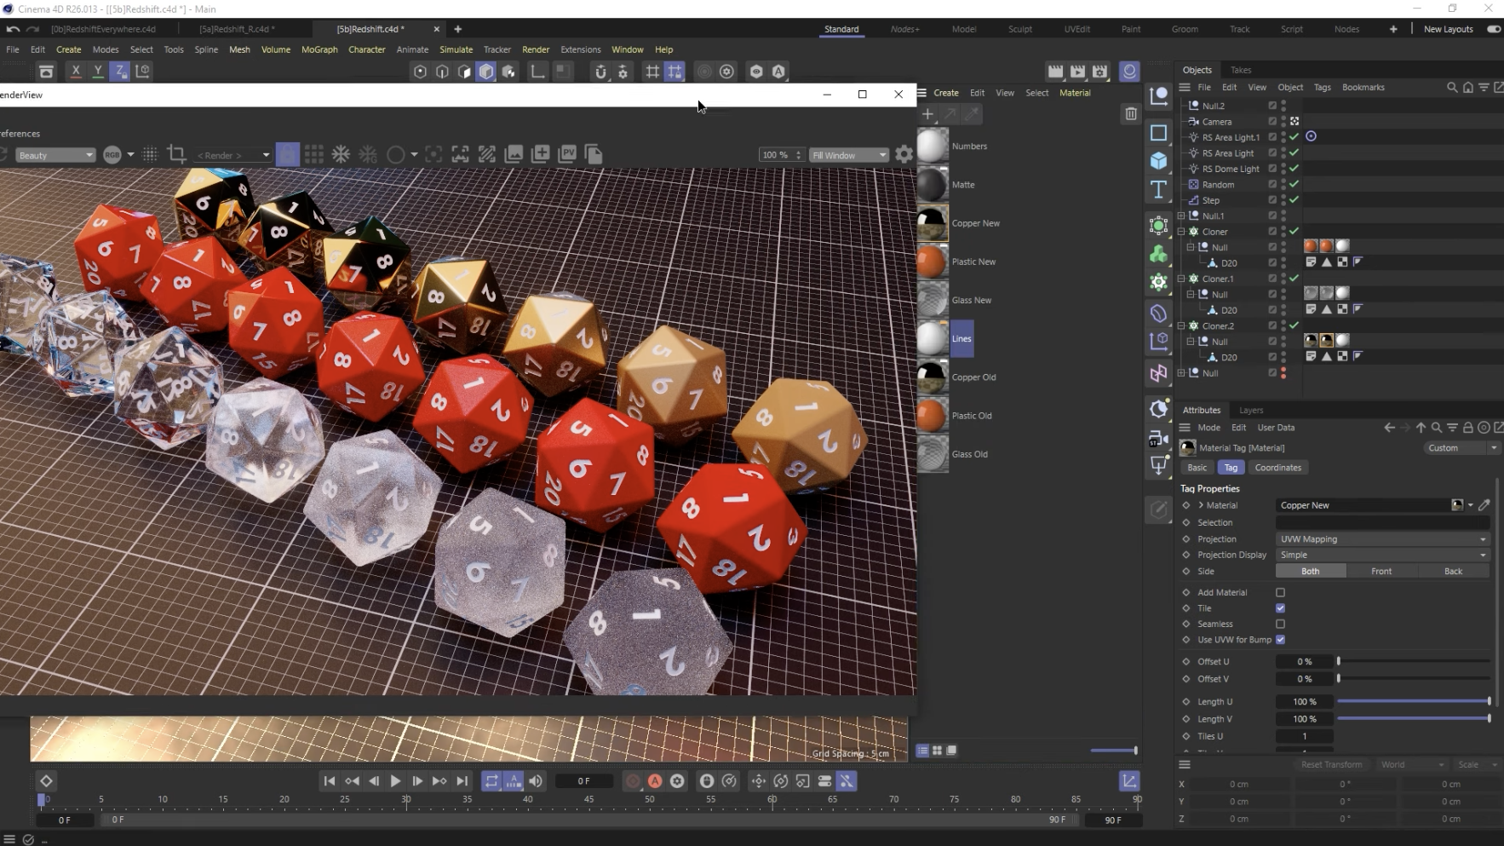This screenshot has width=1504, height=846.
Task: Delete material with trash icon
Action: point(1131,113)
